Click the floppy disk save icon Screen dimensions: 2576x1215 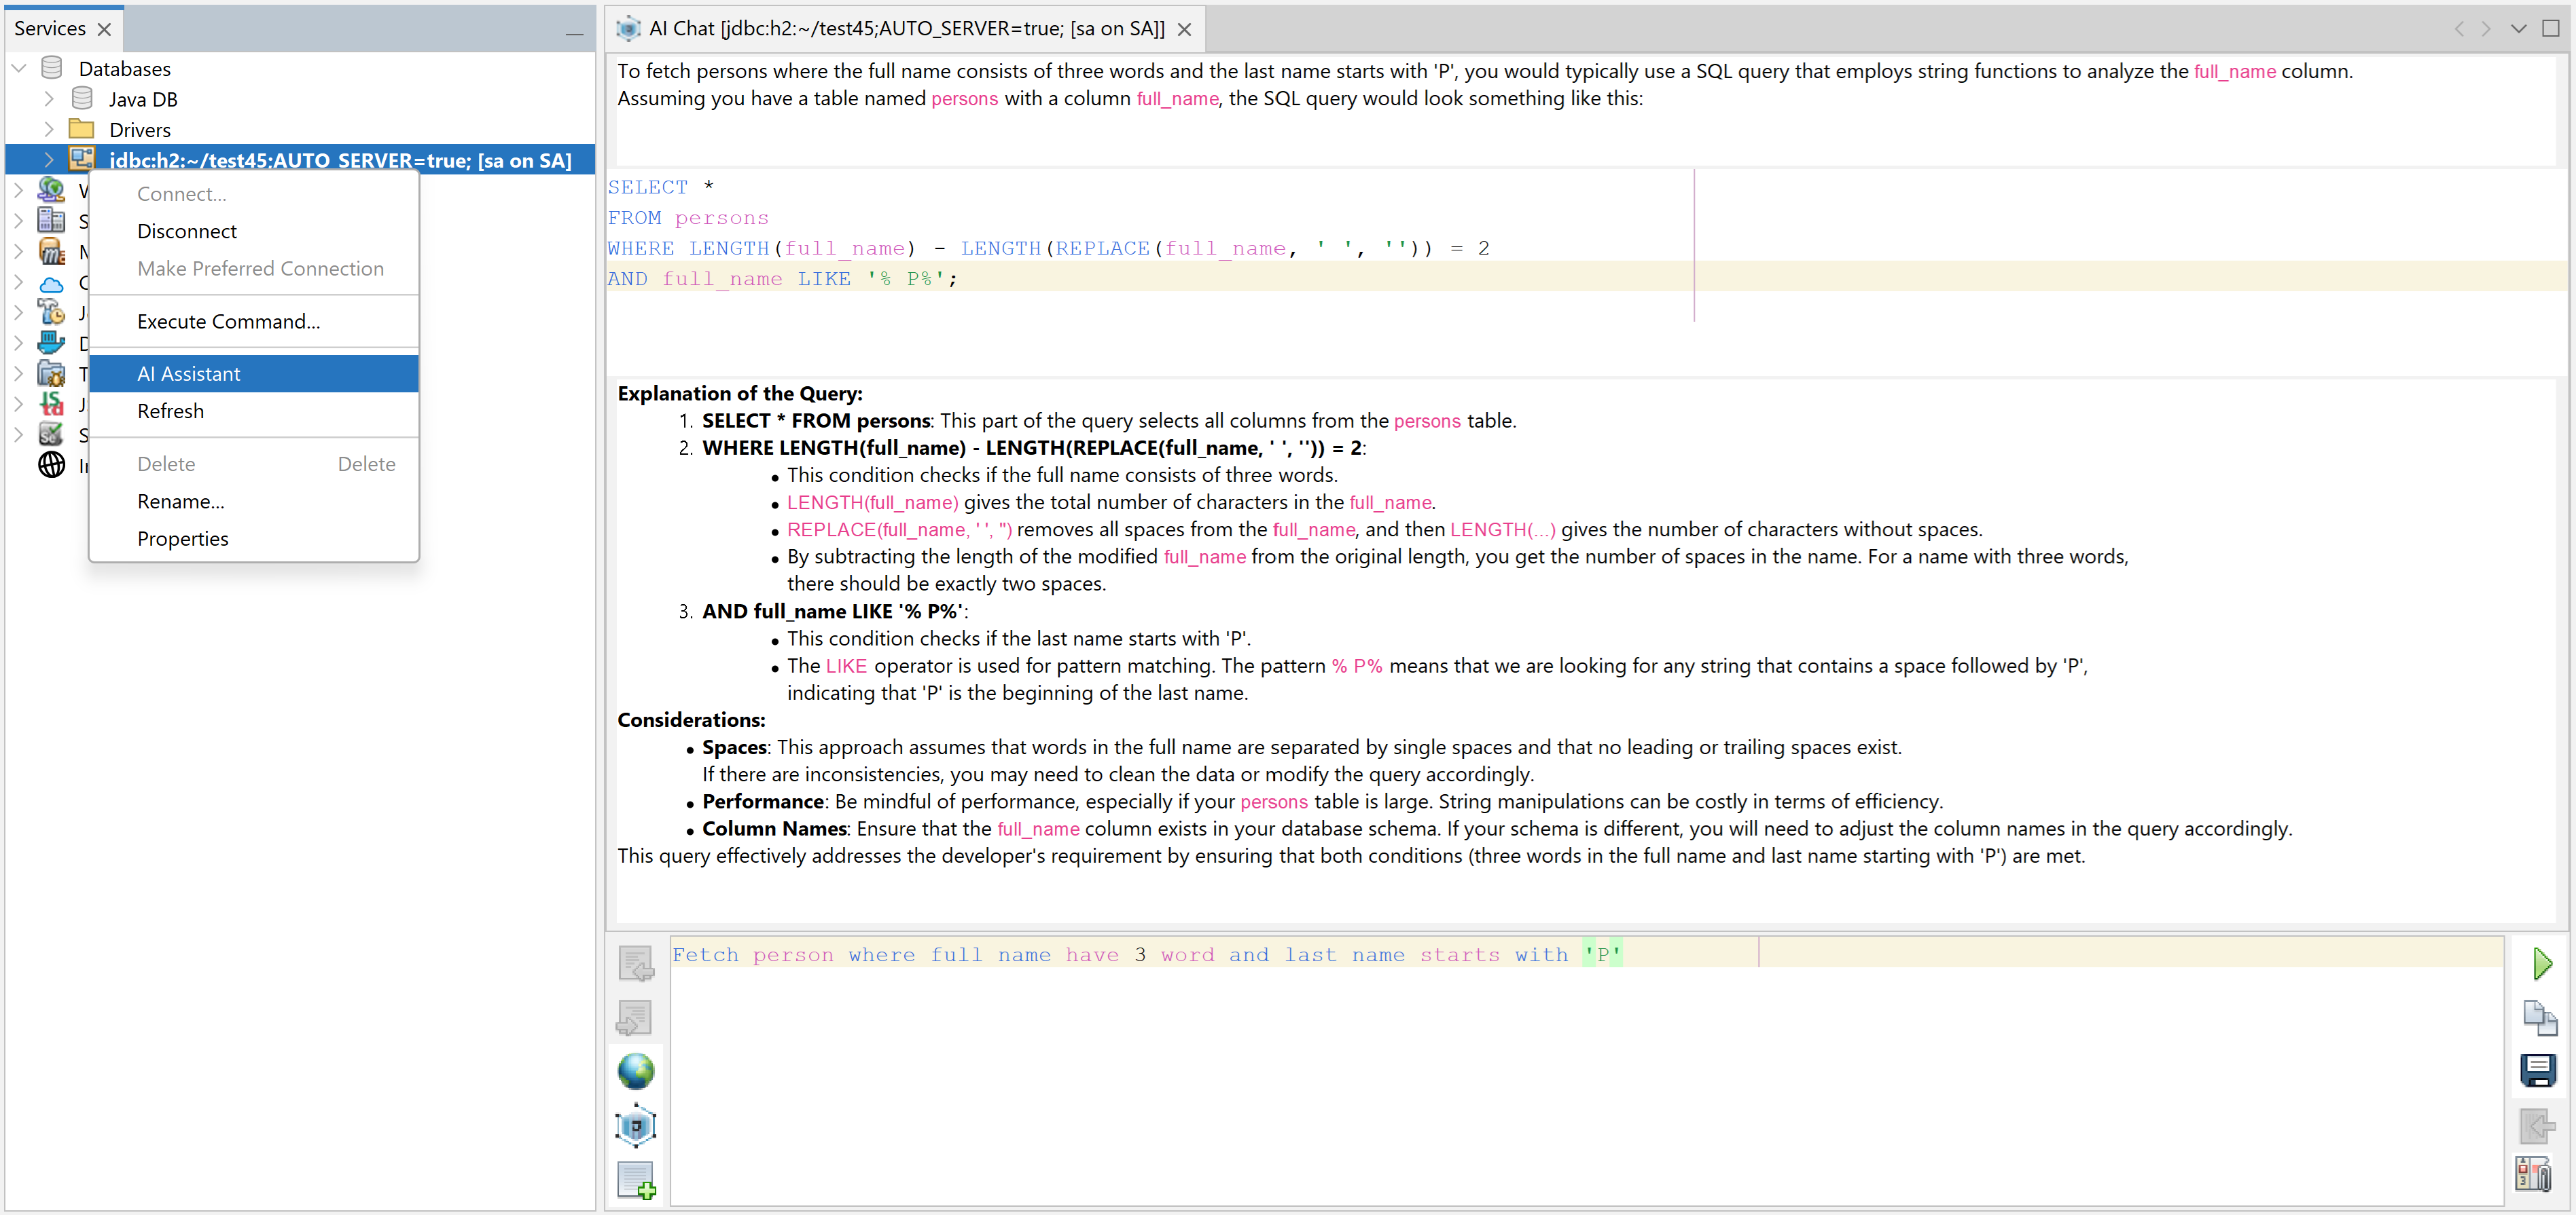(2538, 1070)
